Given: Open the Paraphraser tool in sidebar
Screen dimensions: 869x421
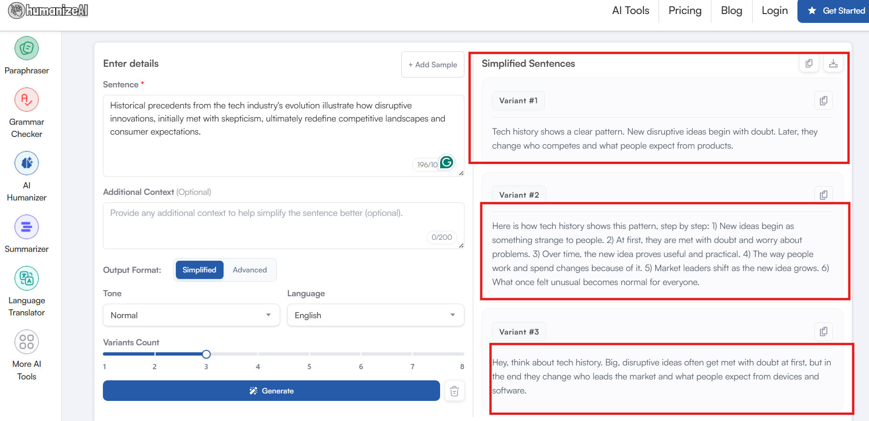Looking at the screenshot, I should tap(27, 49).
